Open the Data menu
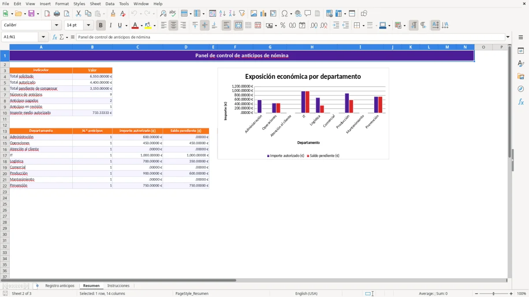Image resolution: width=529 pixels, height=297 pixels. [110, 4]
